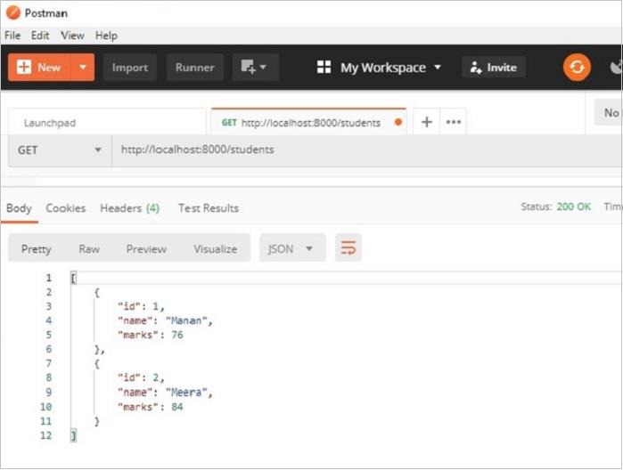This screenshot has height=470, width=623.
Task: Open the Help menu
Action: [x=106, y=36]
